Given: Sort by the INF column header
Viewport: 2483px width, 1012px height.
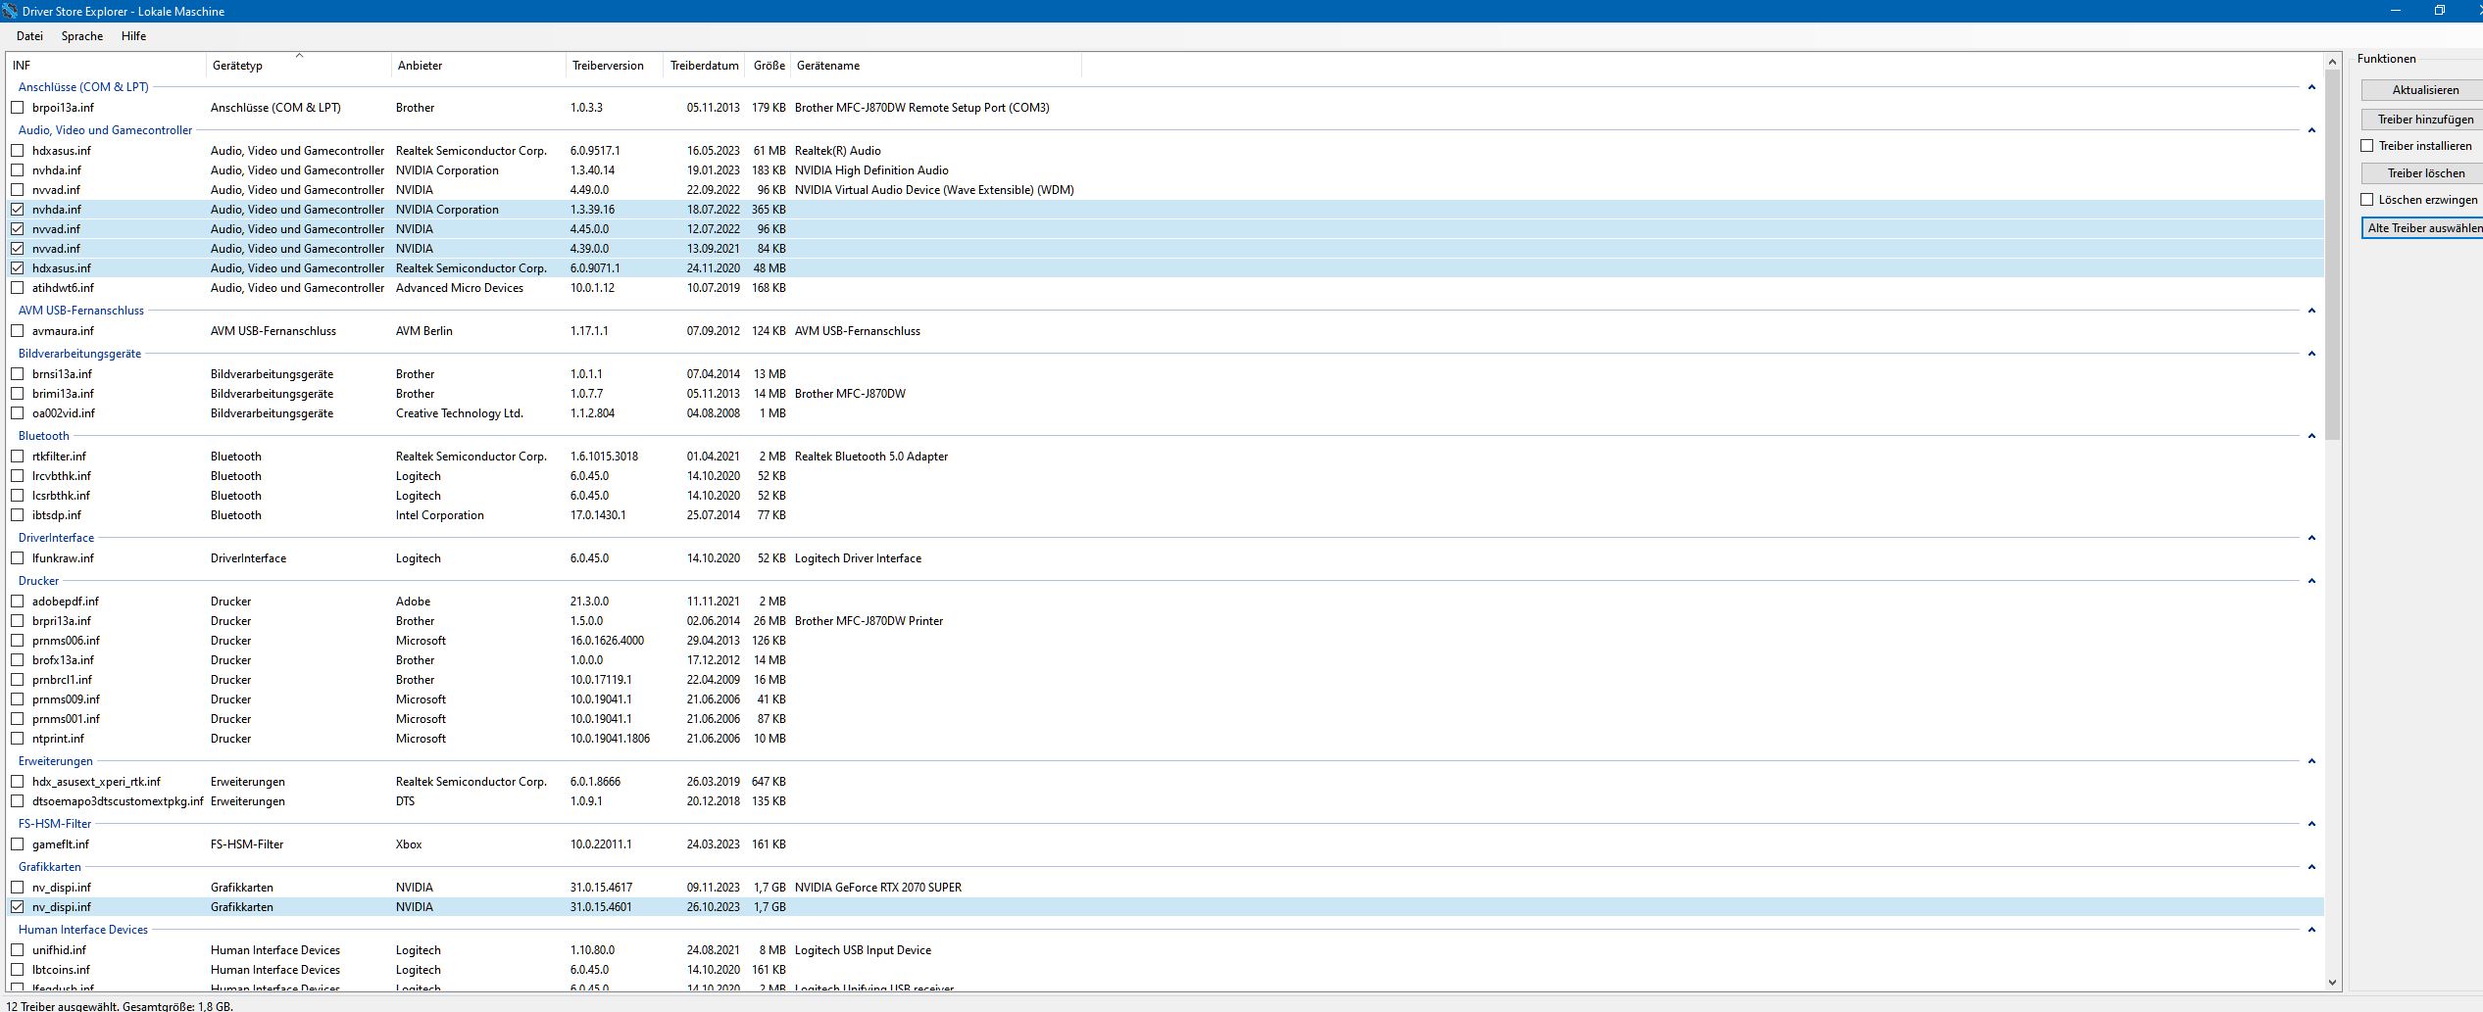Looking at the screenshot, I should 107,66.
